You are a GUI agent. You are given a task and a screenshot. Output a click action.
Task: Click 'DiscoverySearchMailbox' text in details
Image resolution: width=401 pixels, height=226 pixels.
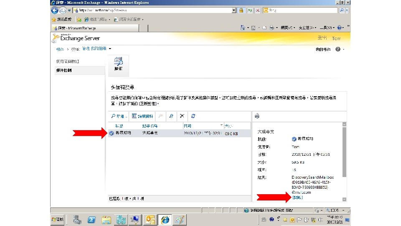pyautogui.click(x=312, y=177)
